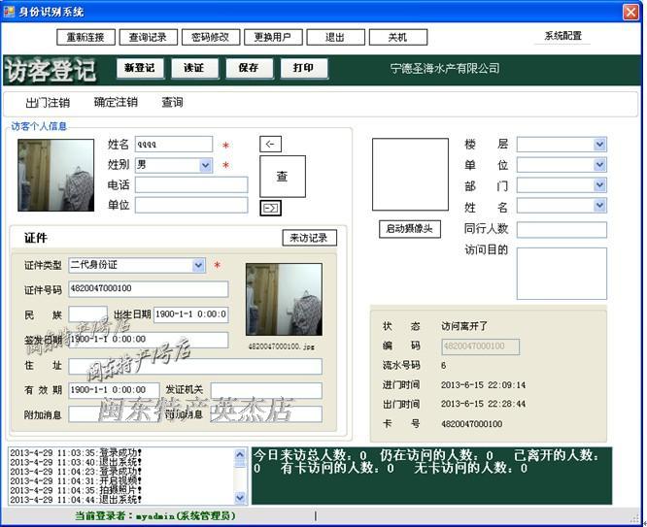Click 保存 toolbar button
The width and height of the screenshot is (647, 527).
point(249,68)
